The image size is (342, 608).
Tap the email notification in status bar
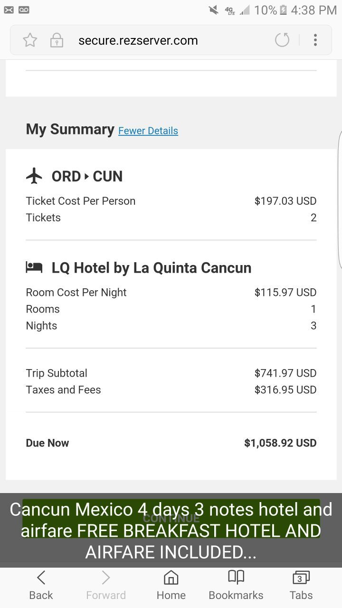[x=9, y=10]
